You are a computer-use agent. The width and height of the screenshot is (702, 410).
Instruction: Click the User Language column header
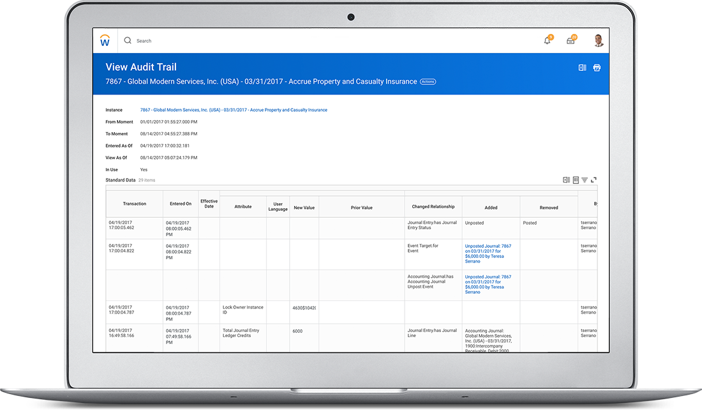[x=278, y=206]
